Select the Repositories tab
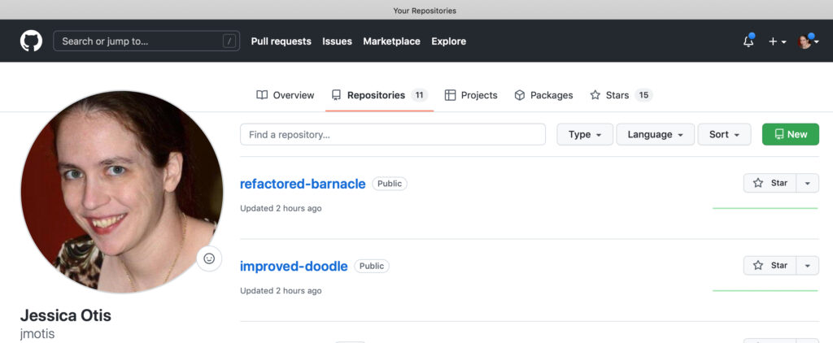Image resolution: width=833 pixels, height=343 pixels. [x=379, y=95]
